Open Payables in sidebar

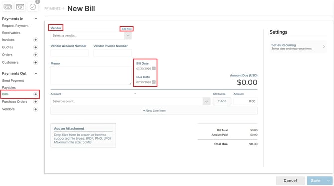click(x=9, y=87)
